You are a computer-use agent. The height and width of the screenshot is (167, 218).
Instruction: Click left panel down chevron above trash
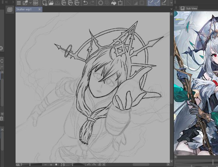[2, 114]
